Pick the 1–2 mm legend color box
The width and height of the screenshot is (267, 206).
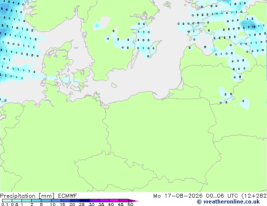[27, 201]
